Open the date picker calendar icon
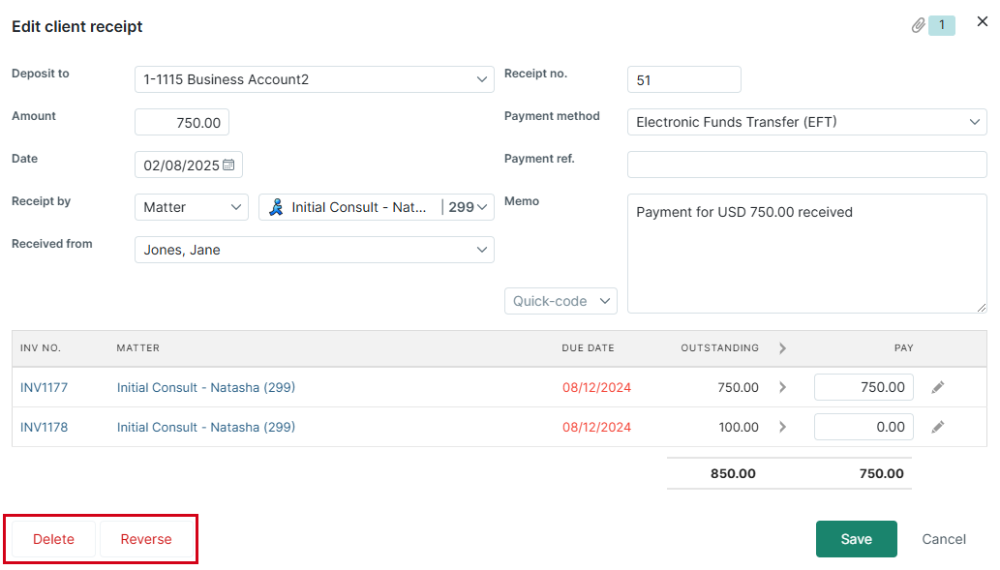 click(228, 165)
